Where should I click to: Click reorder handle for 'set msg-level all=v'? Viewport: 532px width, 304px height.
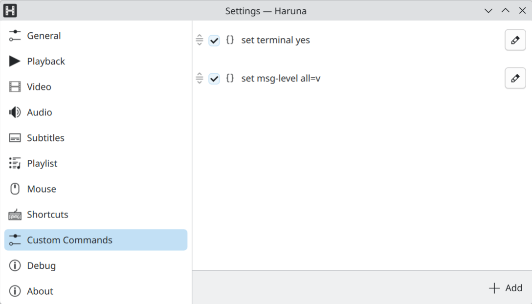[199, 78]
